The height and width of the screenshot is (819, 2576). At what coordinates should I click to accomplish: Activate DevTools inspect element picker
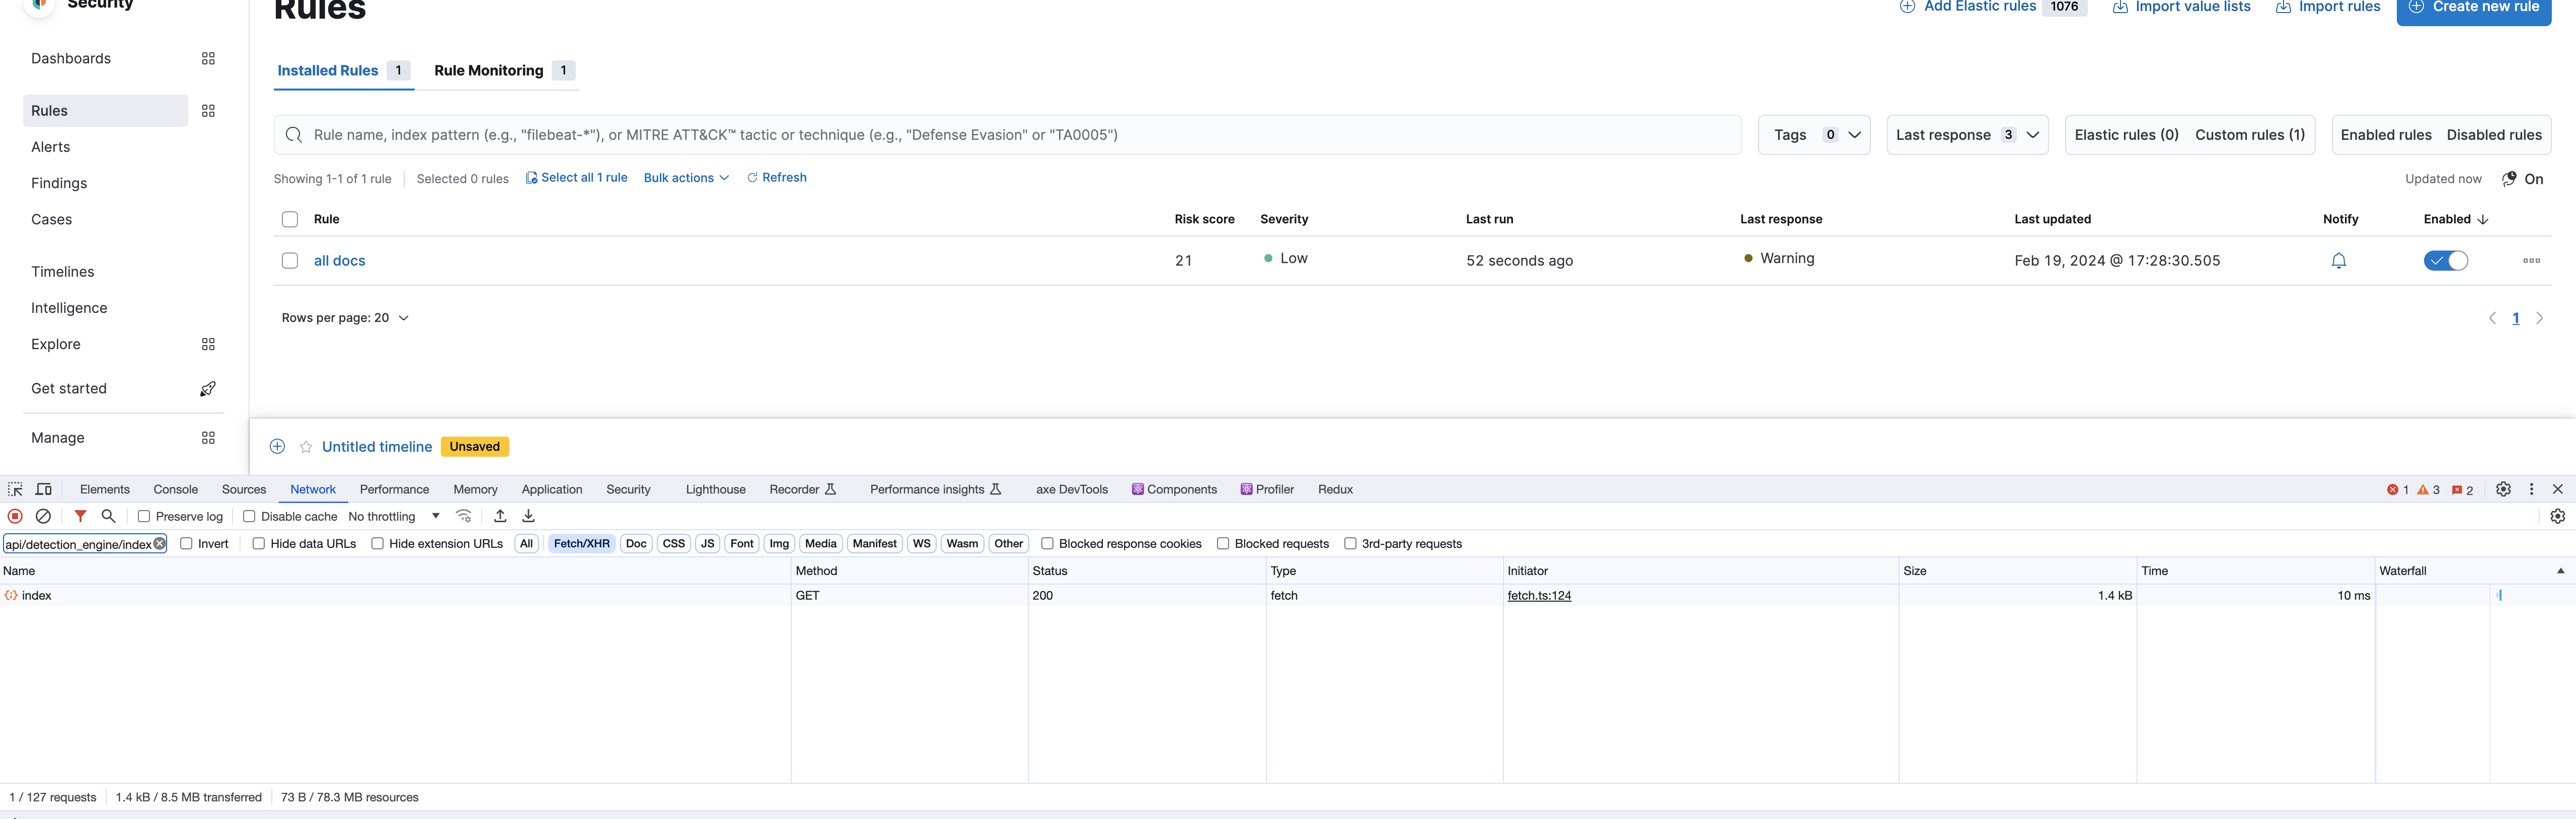click(x=15, y=490)
